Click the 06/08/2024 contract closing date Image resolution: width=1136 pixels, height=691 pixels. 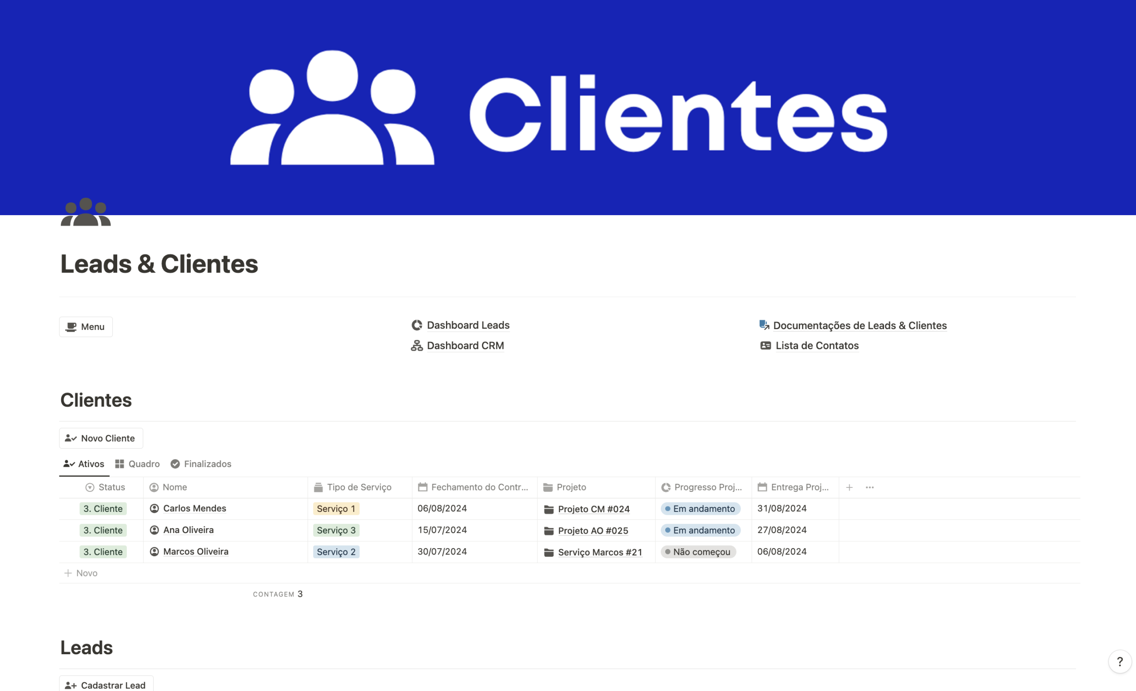tap(442, 508)
